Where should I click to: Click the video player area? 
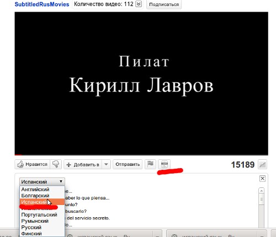pos(141,84)
